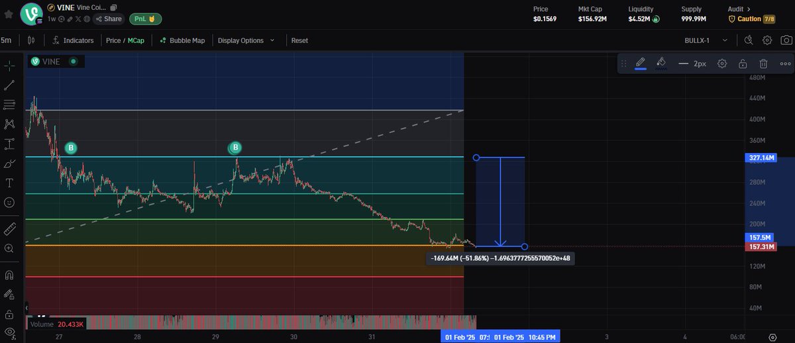Select the trend line drawing tool
This screenshot has width=795, height=343.
click(9, 85)
